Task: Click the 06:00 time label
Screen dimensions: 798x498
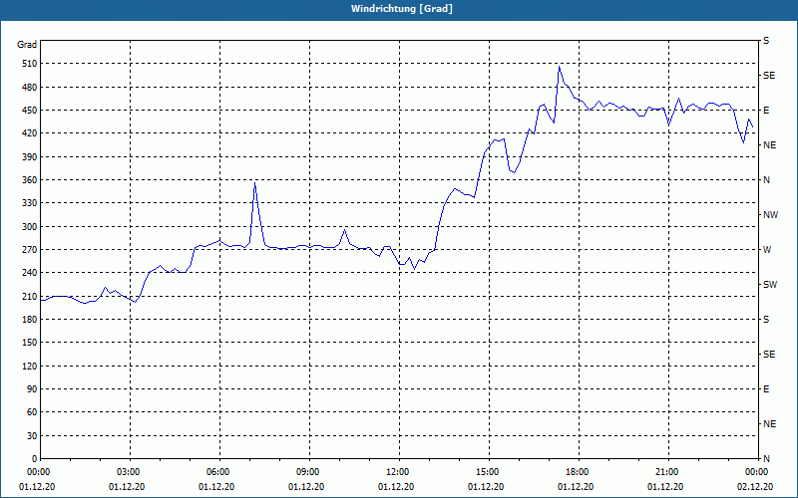Action: click(x=219, y=472)
